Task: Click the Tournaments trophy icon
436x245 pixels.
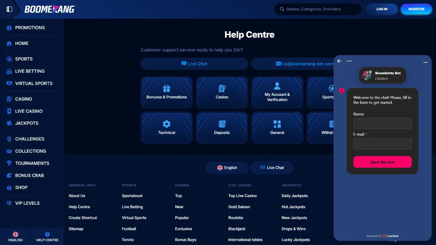Action: 9,163
